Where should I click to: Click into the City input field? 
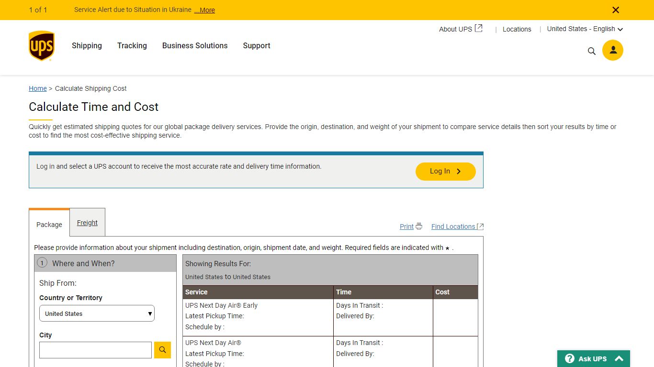95,350
